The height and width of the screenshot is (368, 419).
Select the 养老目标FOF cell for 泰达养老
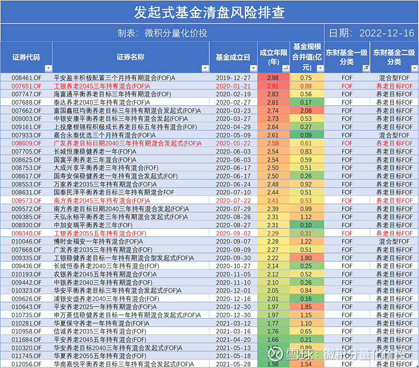pyautogui.click(x=394, y=102)
